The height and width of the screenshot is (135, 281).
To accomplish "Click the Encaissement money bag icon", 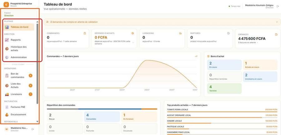I will (7, 115).
